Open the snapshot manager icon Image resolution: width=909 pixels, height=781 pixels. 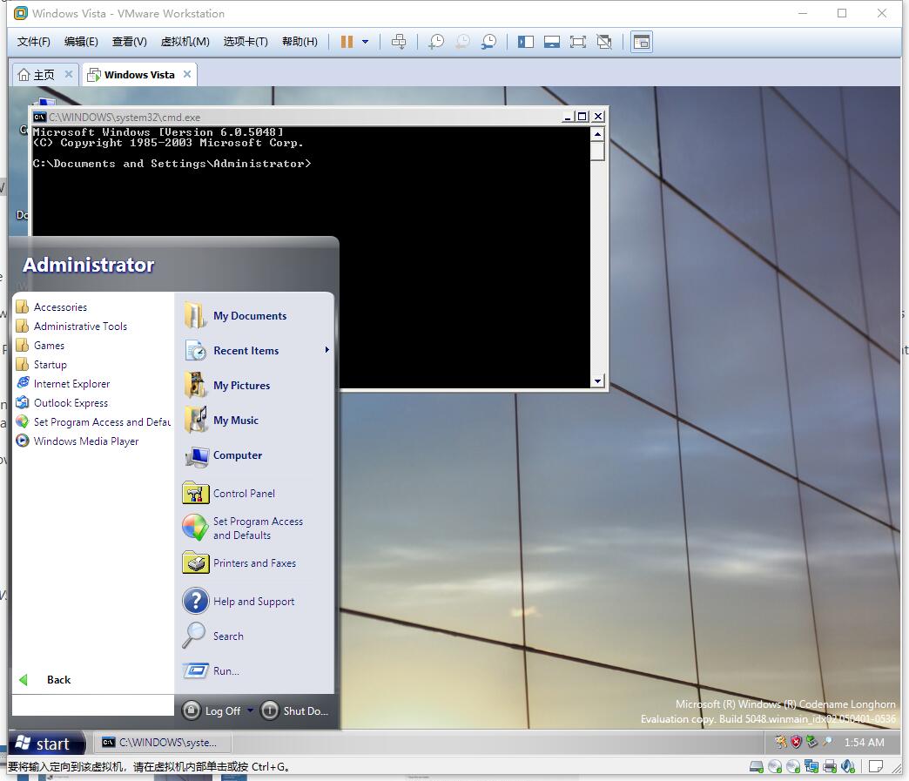click(x=488, y=42)
